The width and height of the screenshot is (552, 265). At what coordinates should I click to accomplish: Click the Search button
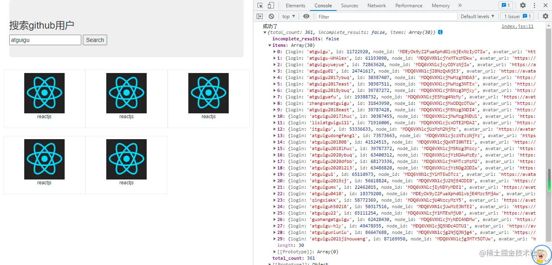coord(95,40)
